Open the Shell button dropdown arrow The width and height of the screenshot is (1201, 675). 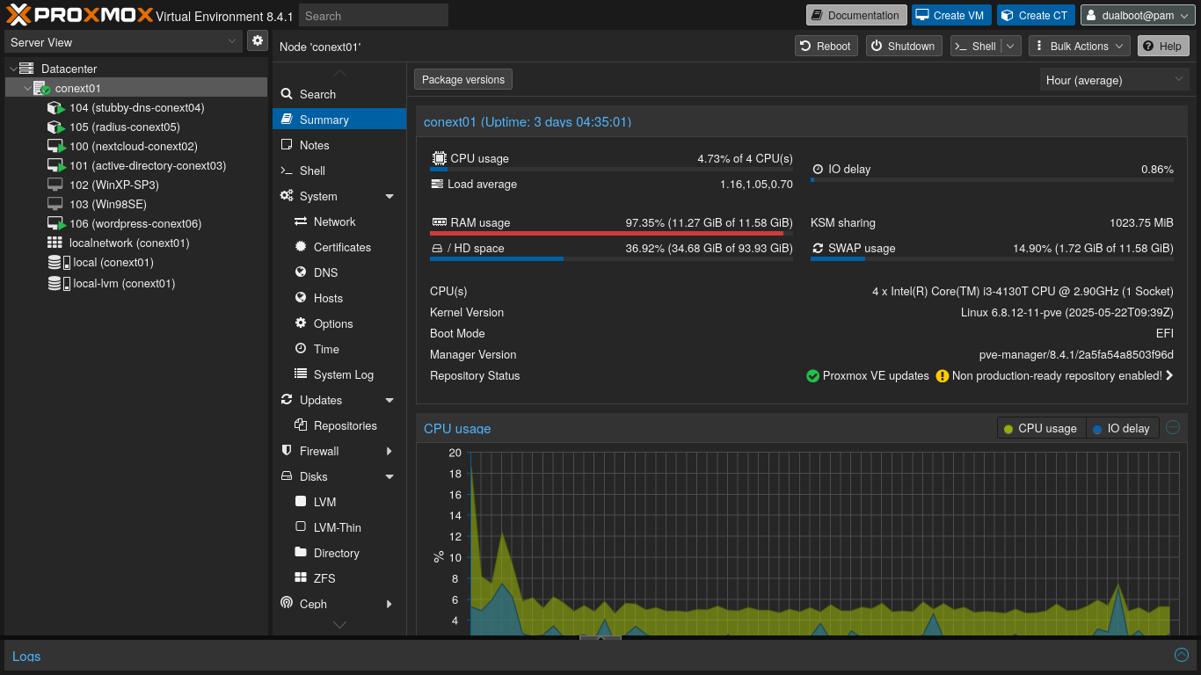pos(1011,46)
